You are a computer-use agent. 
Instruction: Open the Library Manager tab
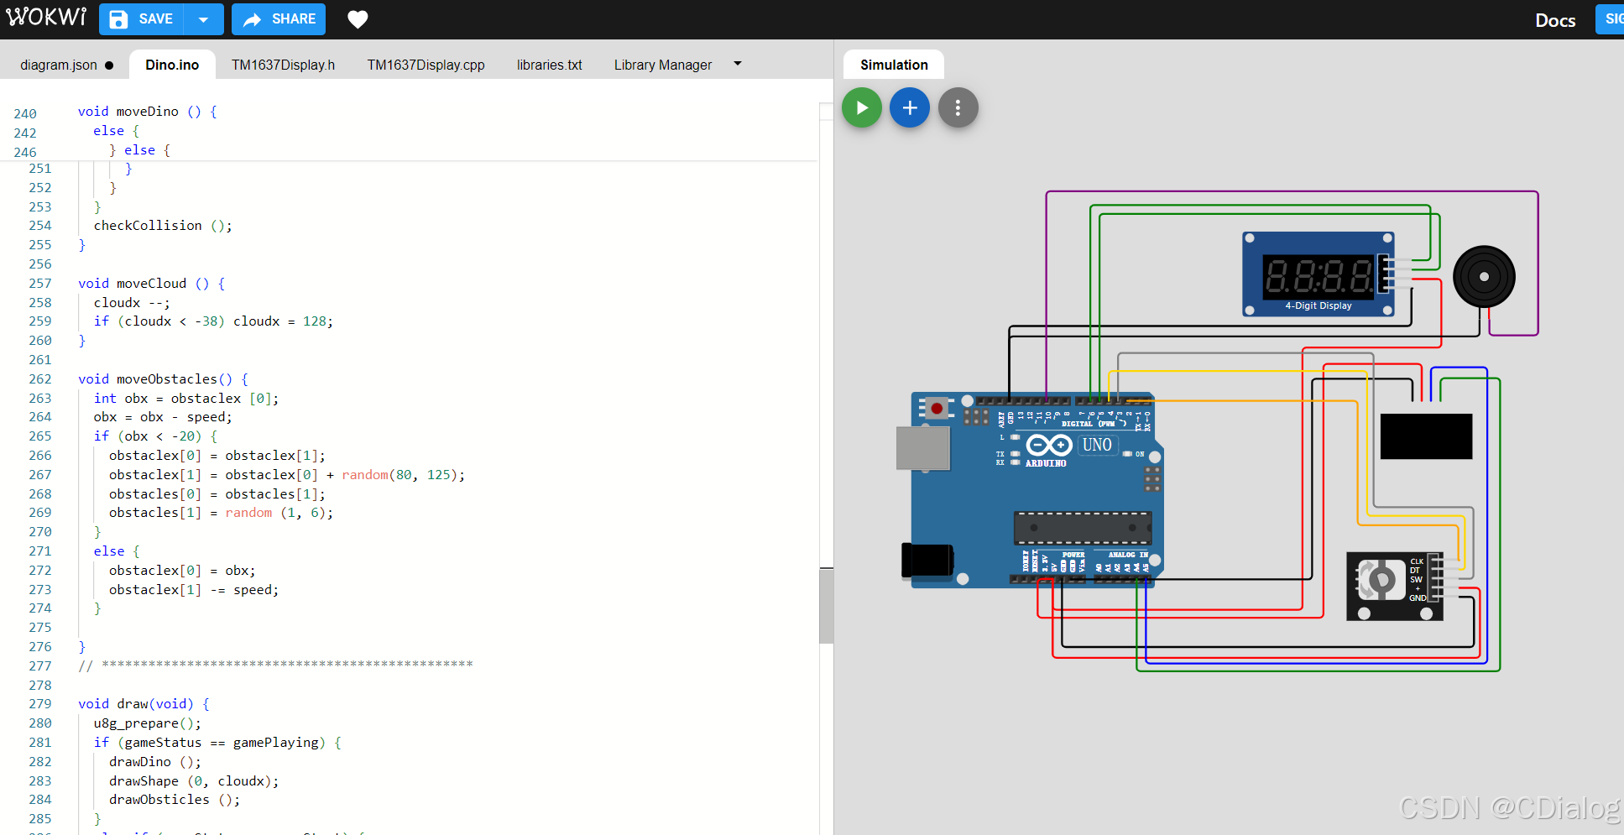662,65
